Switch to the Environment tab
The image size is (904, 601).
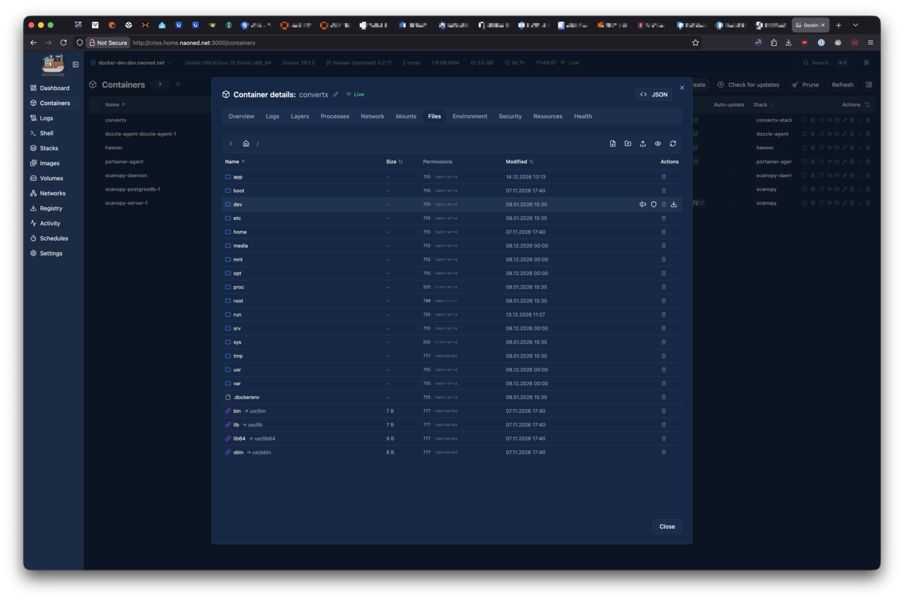click(470, 116)
